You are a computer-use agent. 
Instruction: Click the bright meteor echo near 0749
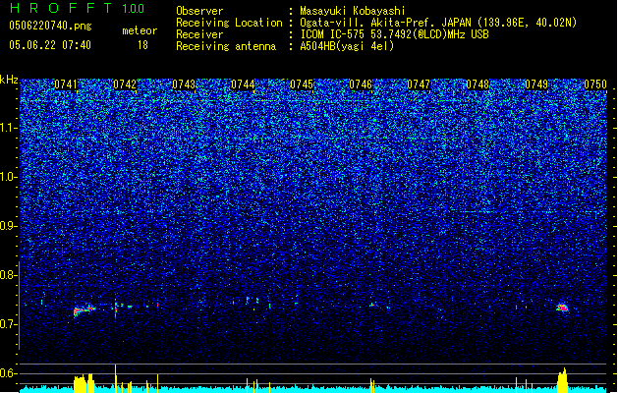click(x=562, y=308)
